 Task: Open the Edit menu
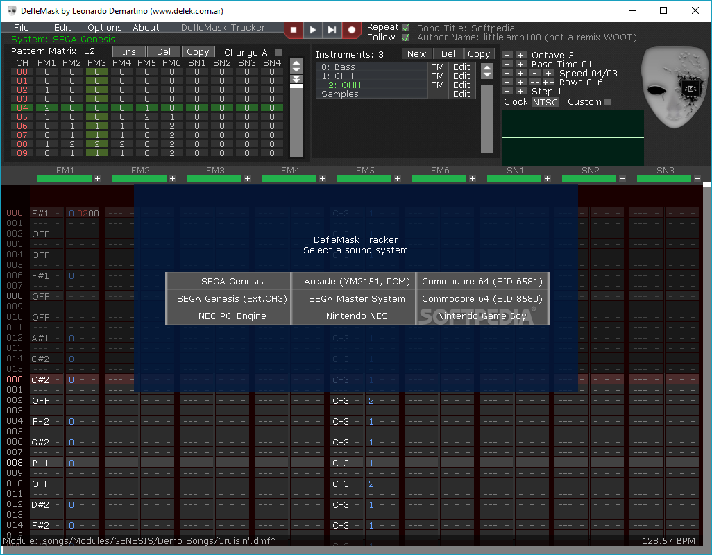62,27
